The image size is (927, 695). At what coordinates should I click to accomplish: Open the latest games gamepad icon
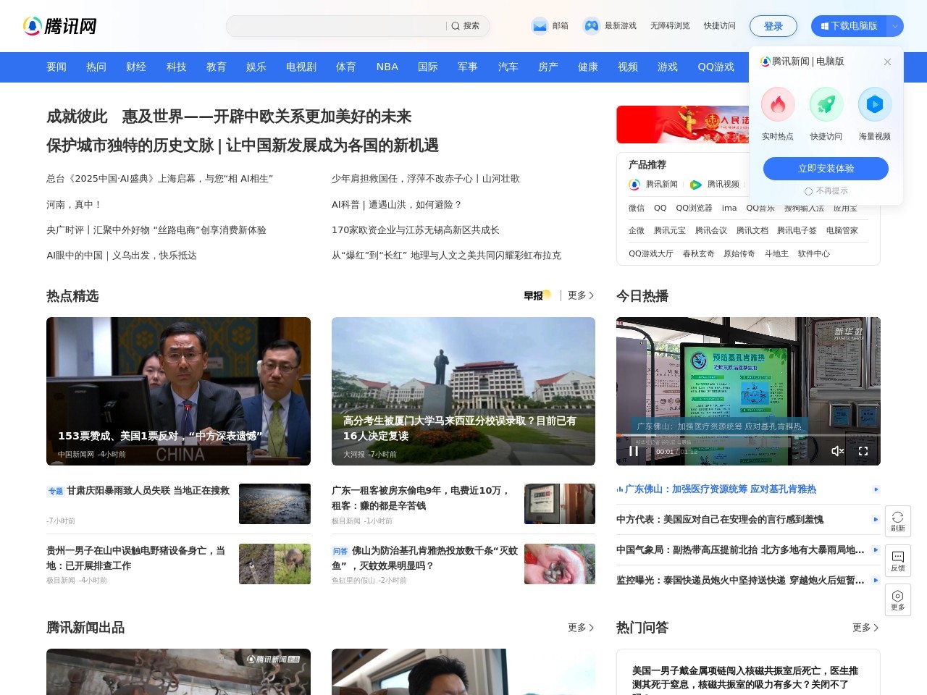point(592,26)
